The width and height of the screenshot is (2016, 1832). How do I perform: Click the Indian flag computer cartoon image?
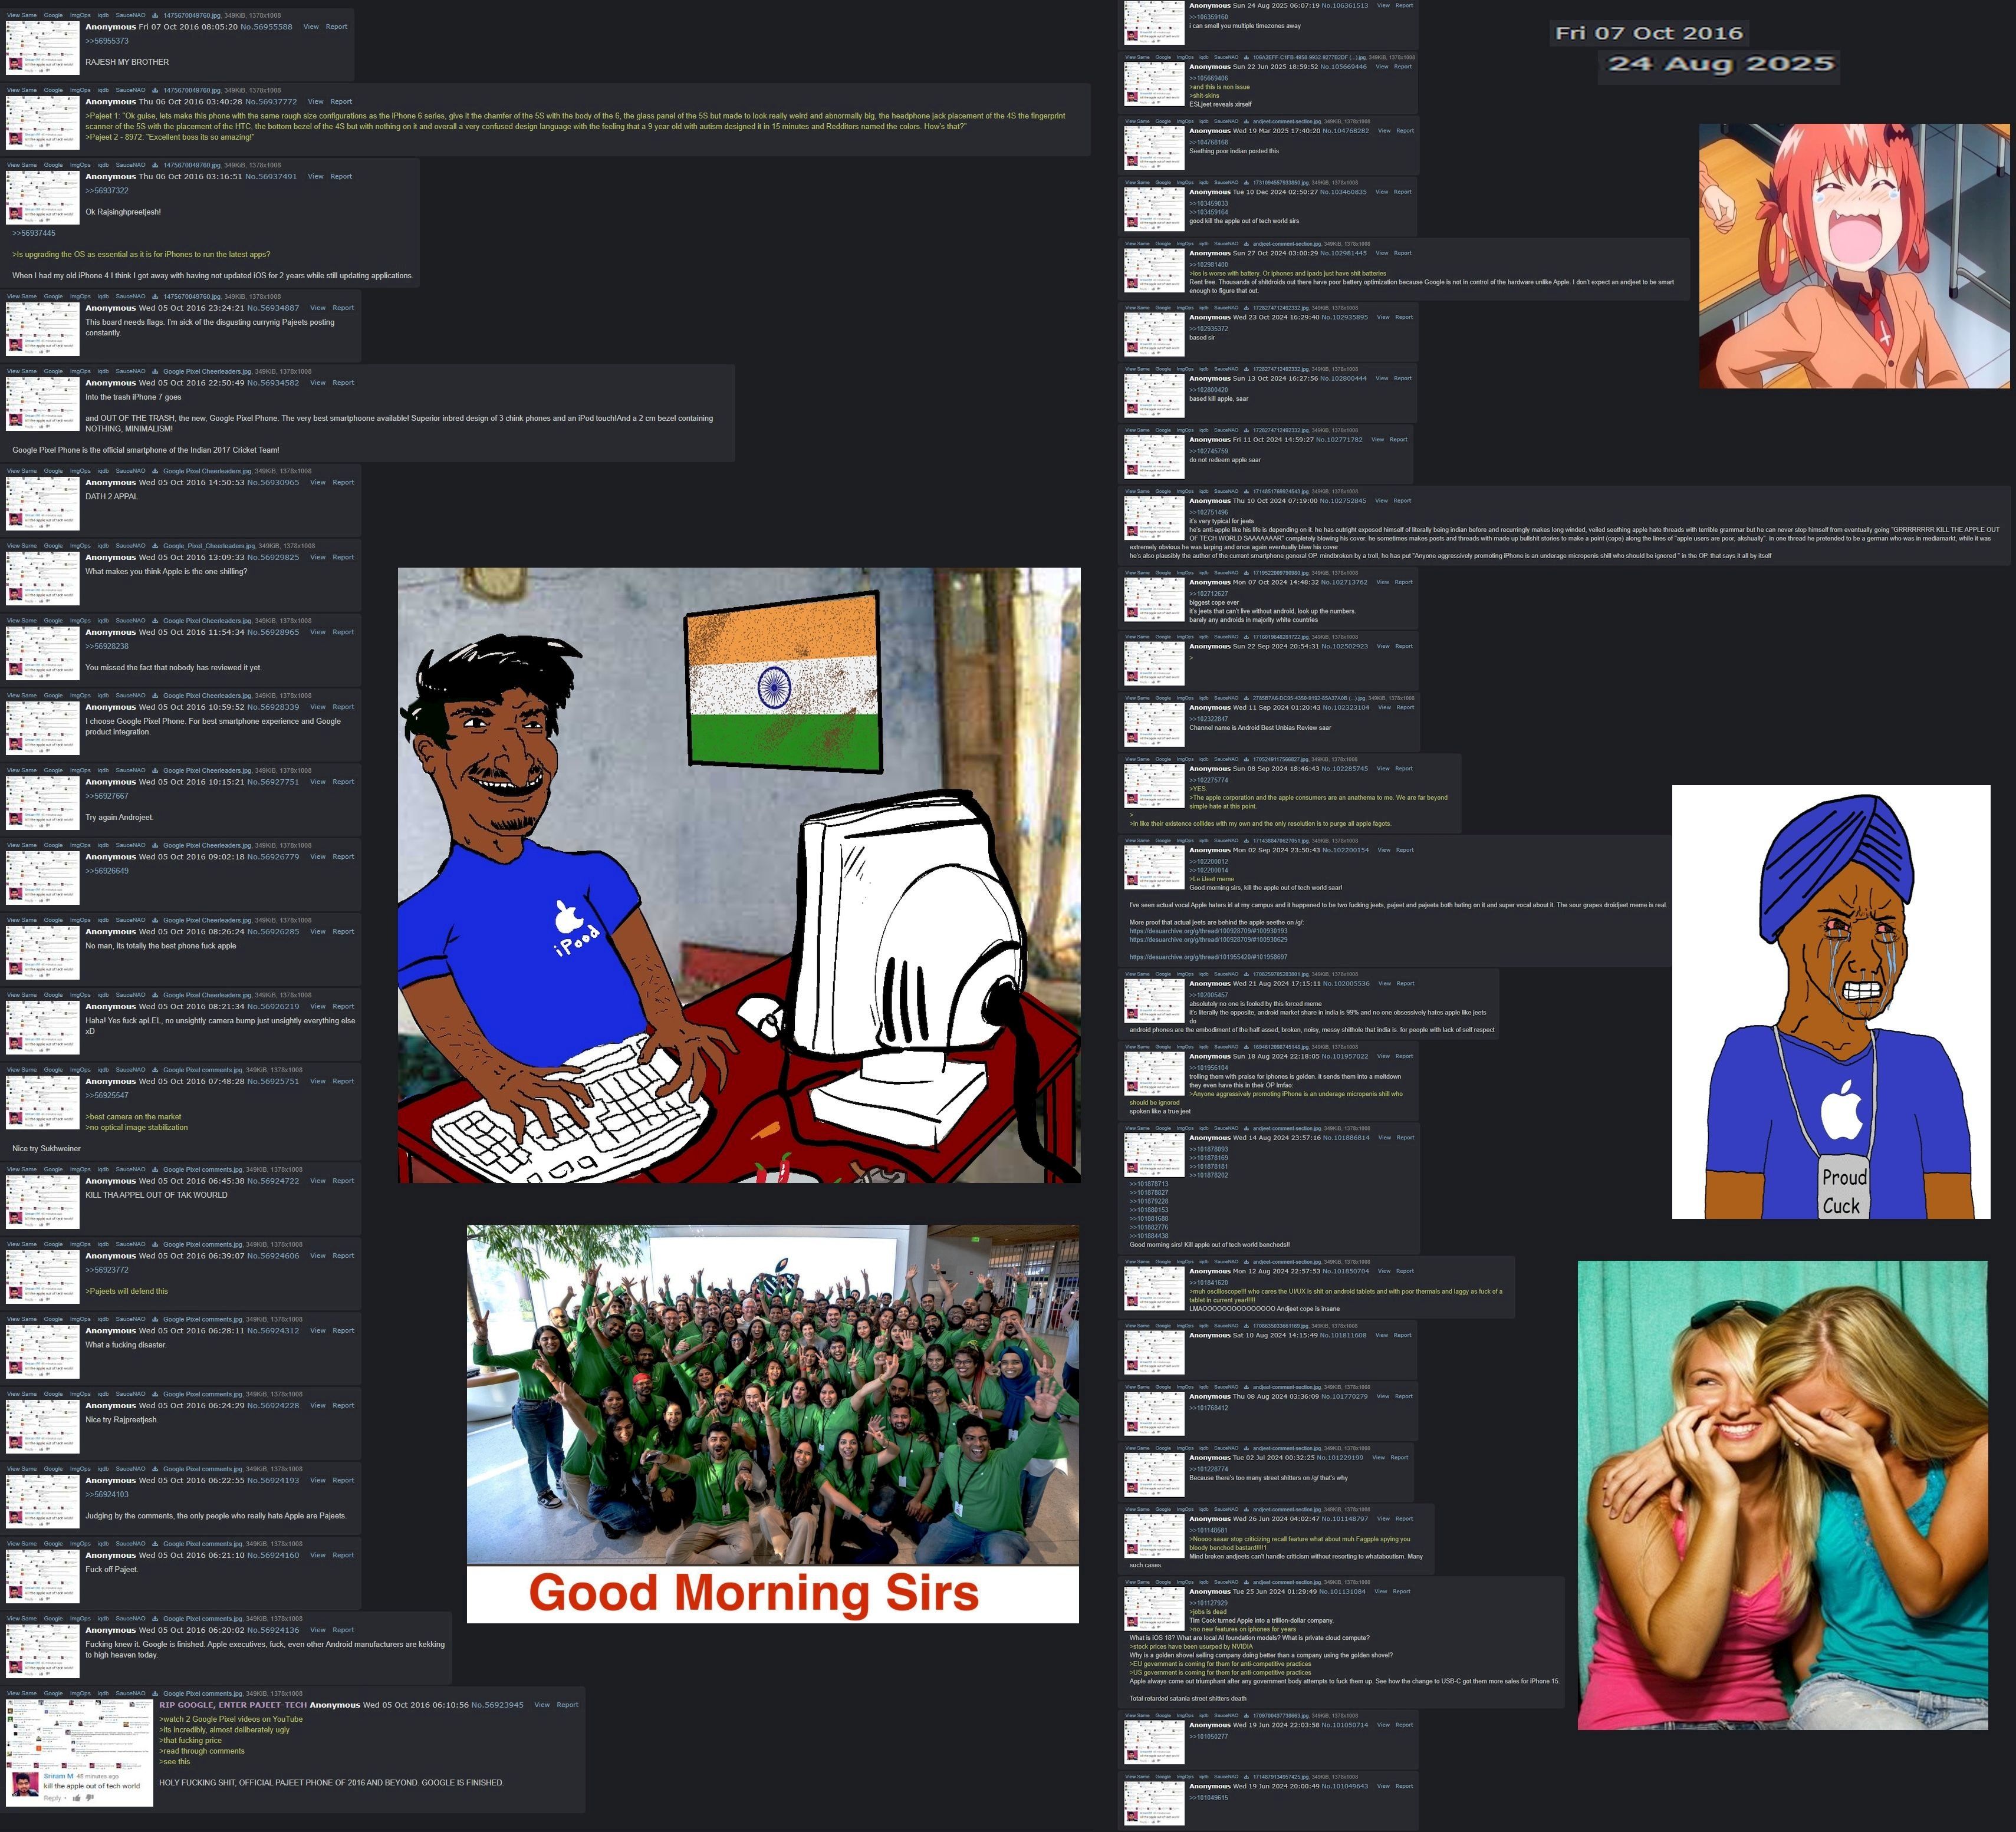739,875
